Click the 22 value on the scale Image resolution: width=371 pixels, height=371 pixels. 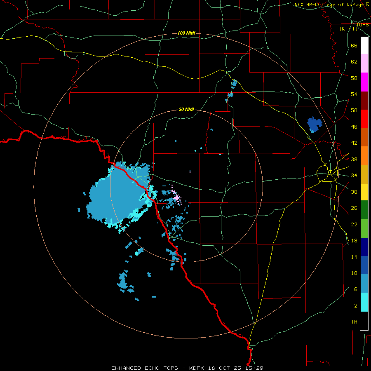[354, 224]
